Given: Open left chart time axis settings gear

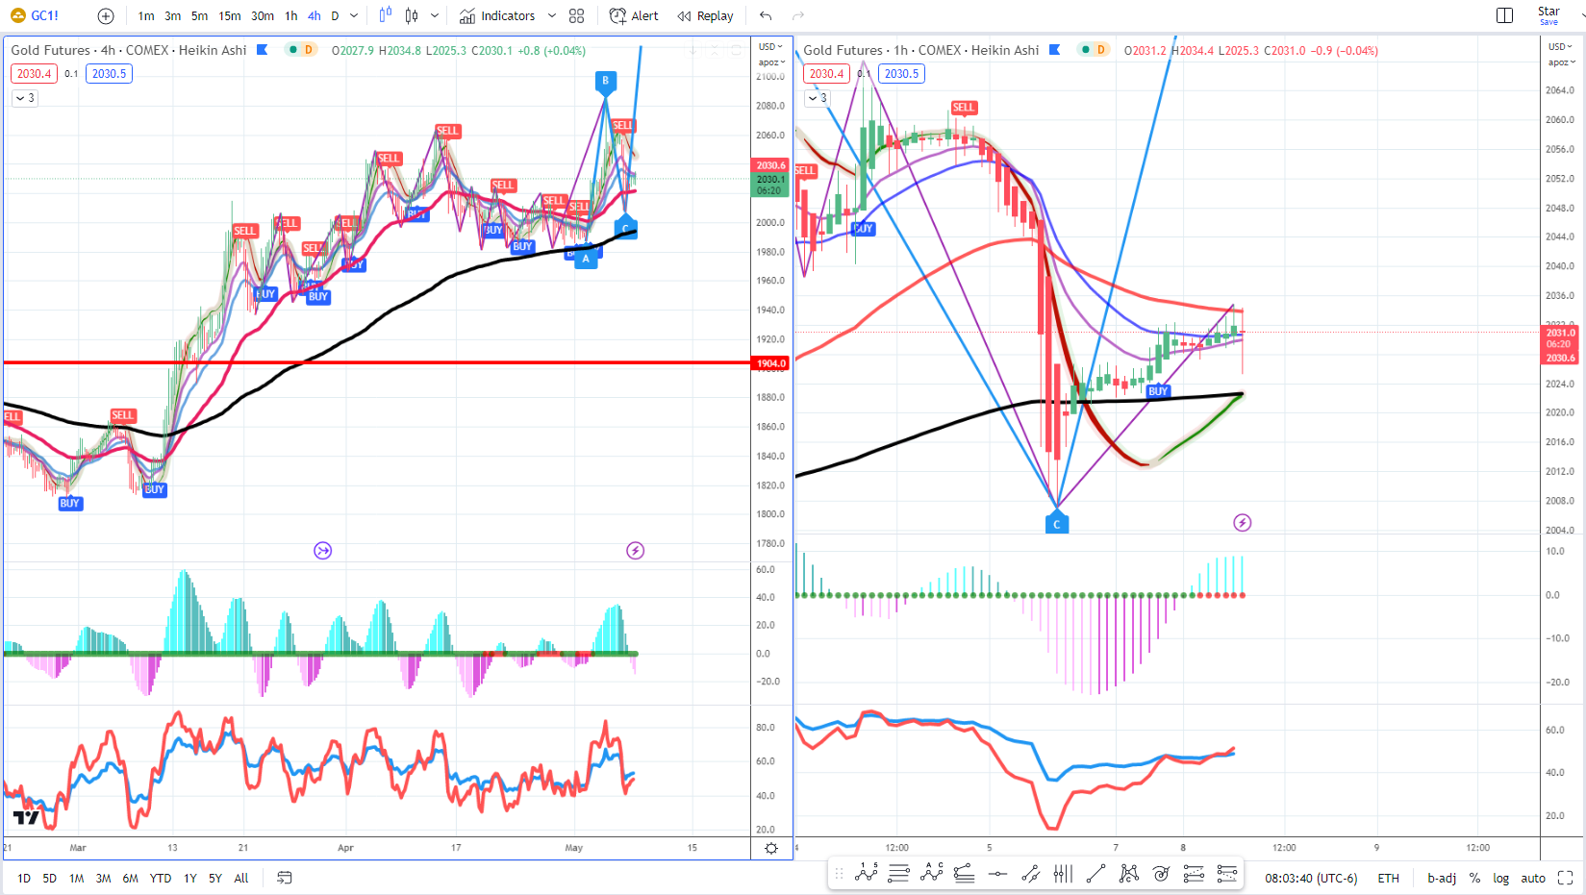Looking at the screenshot, I should [771, 848].
